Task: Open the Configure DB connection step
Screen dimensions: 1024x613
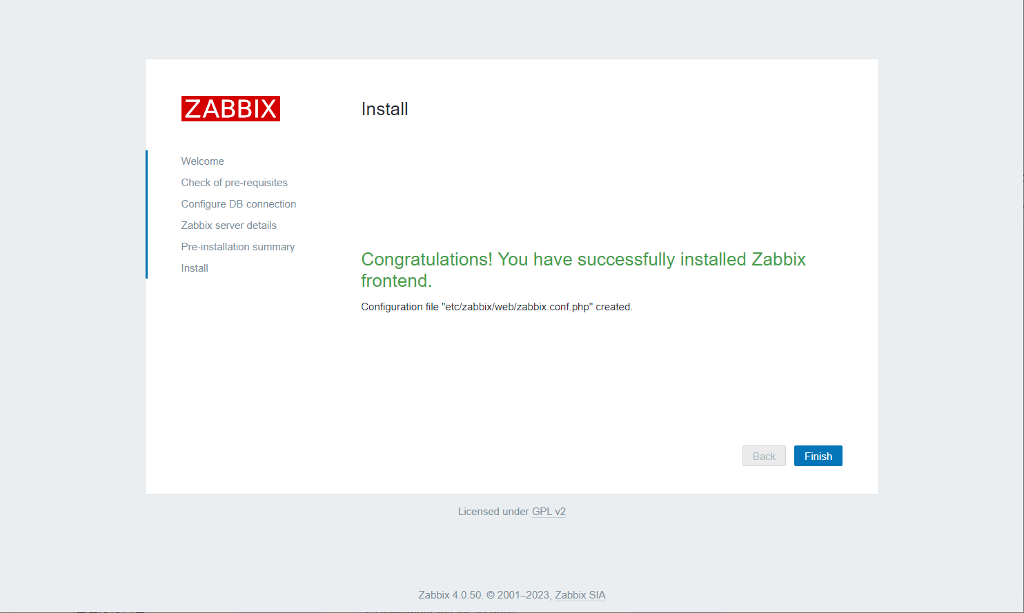Action: tap(238, 204)
